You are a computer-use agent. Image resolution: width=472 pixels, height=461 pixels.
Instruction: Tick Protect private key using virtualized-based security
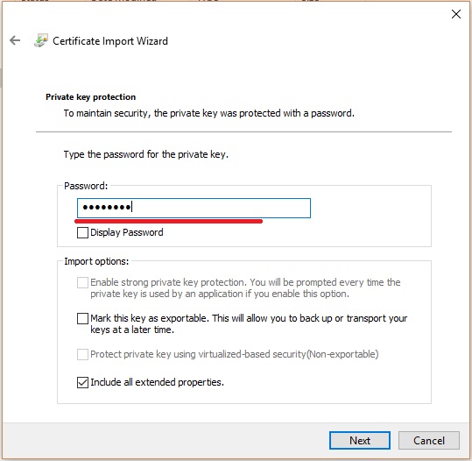click(x=82, y=354)
